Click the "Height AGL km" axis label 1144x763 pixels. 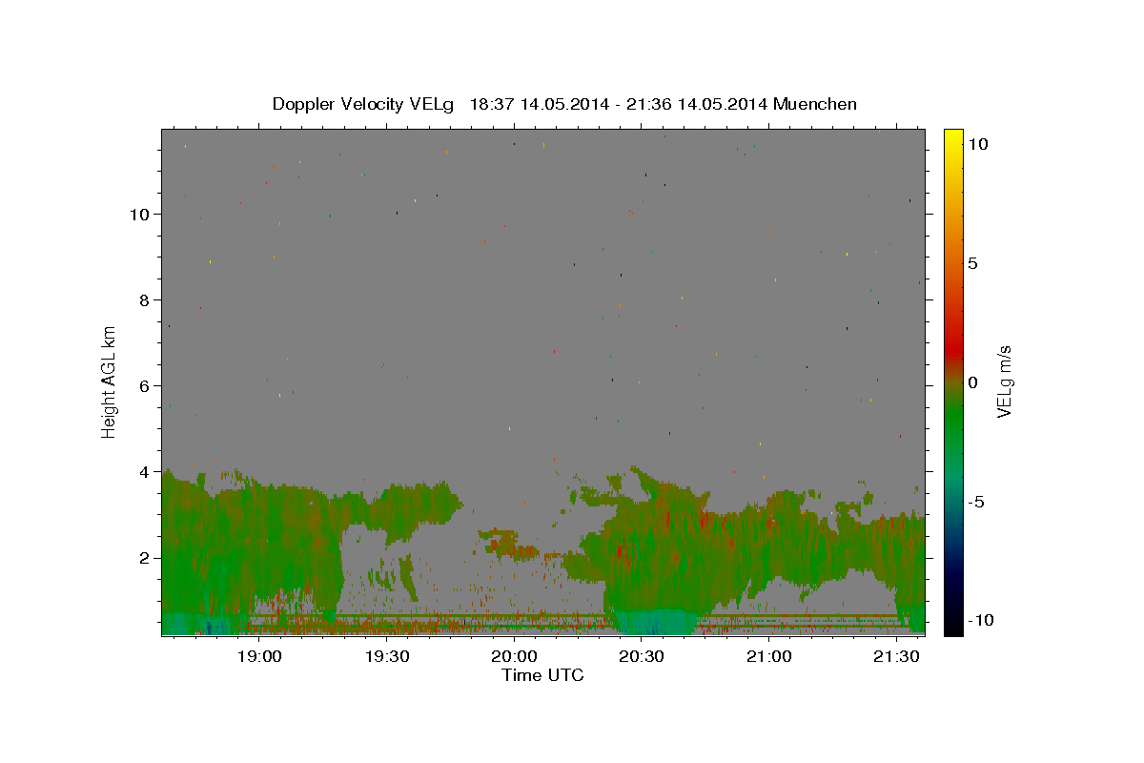(x=110, y=382)
